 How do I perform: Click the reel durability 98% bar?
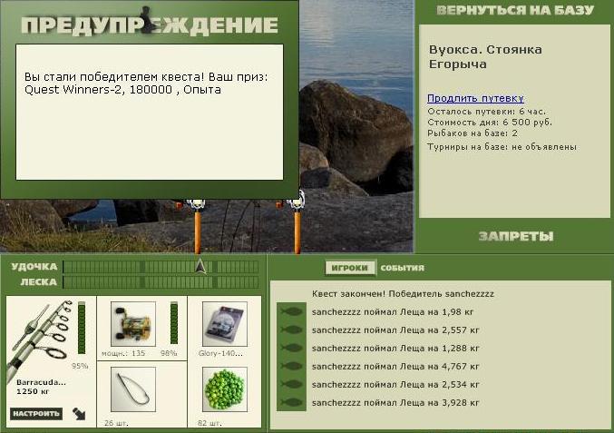(174, 323)
